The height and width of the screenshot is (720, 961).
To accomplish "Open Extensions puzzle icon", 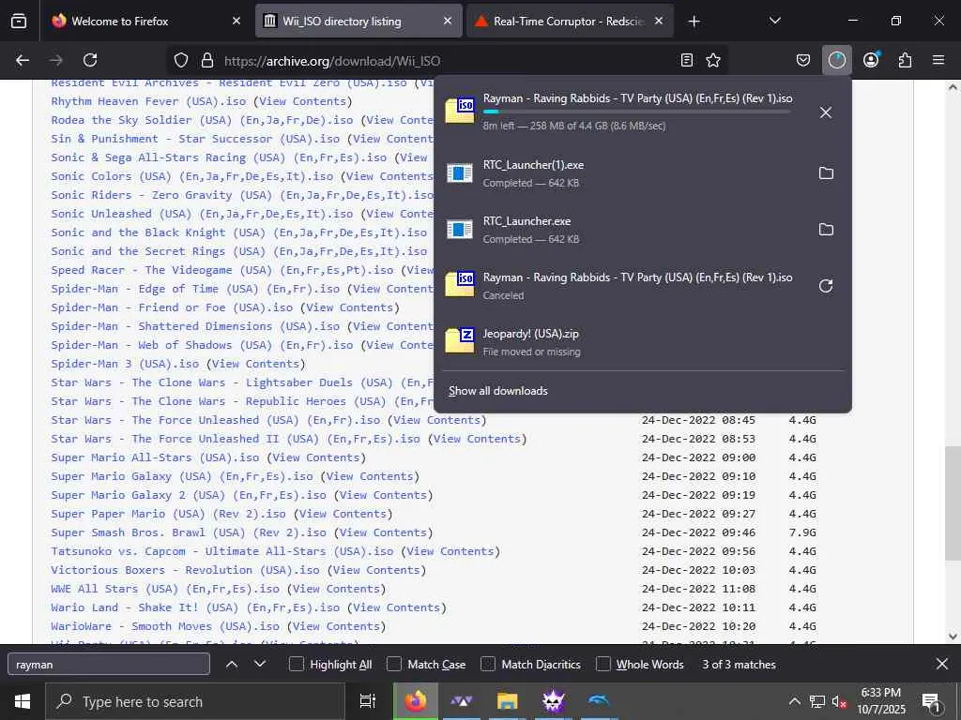I will 906,60.
